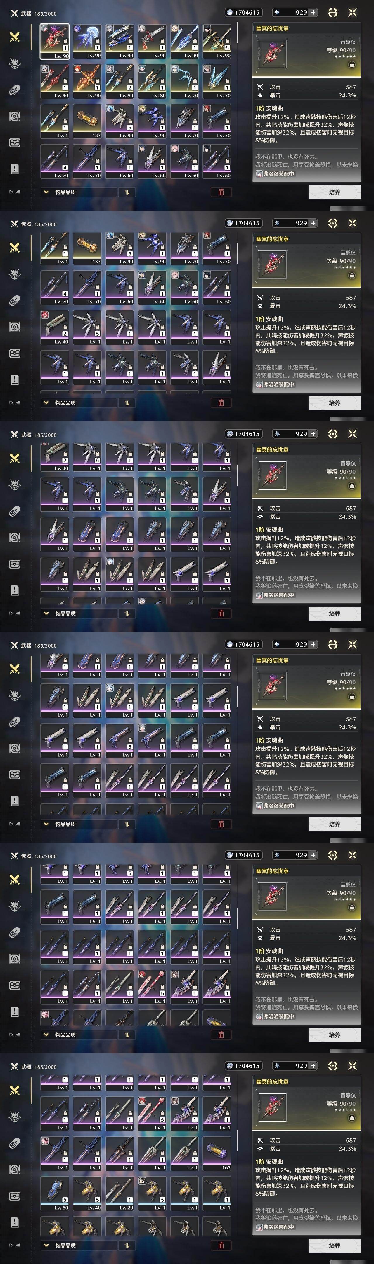Click the shell-credit 1704615 currency counter in top panel
This screenshot has width=374, height=1264.
(x=243, y=12)
